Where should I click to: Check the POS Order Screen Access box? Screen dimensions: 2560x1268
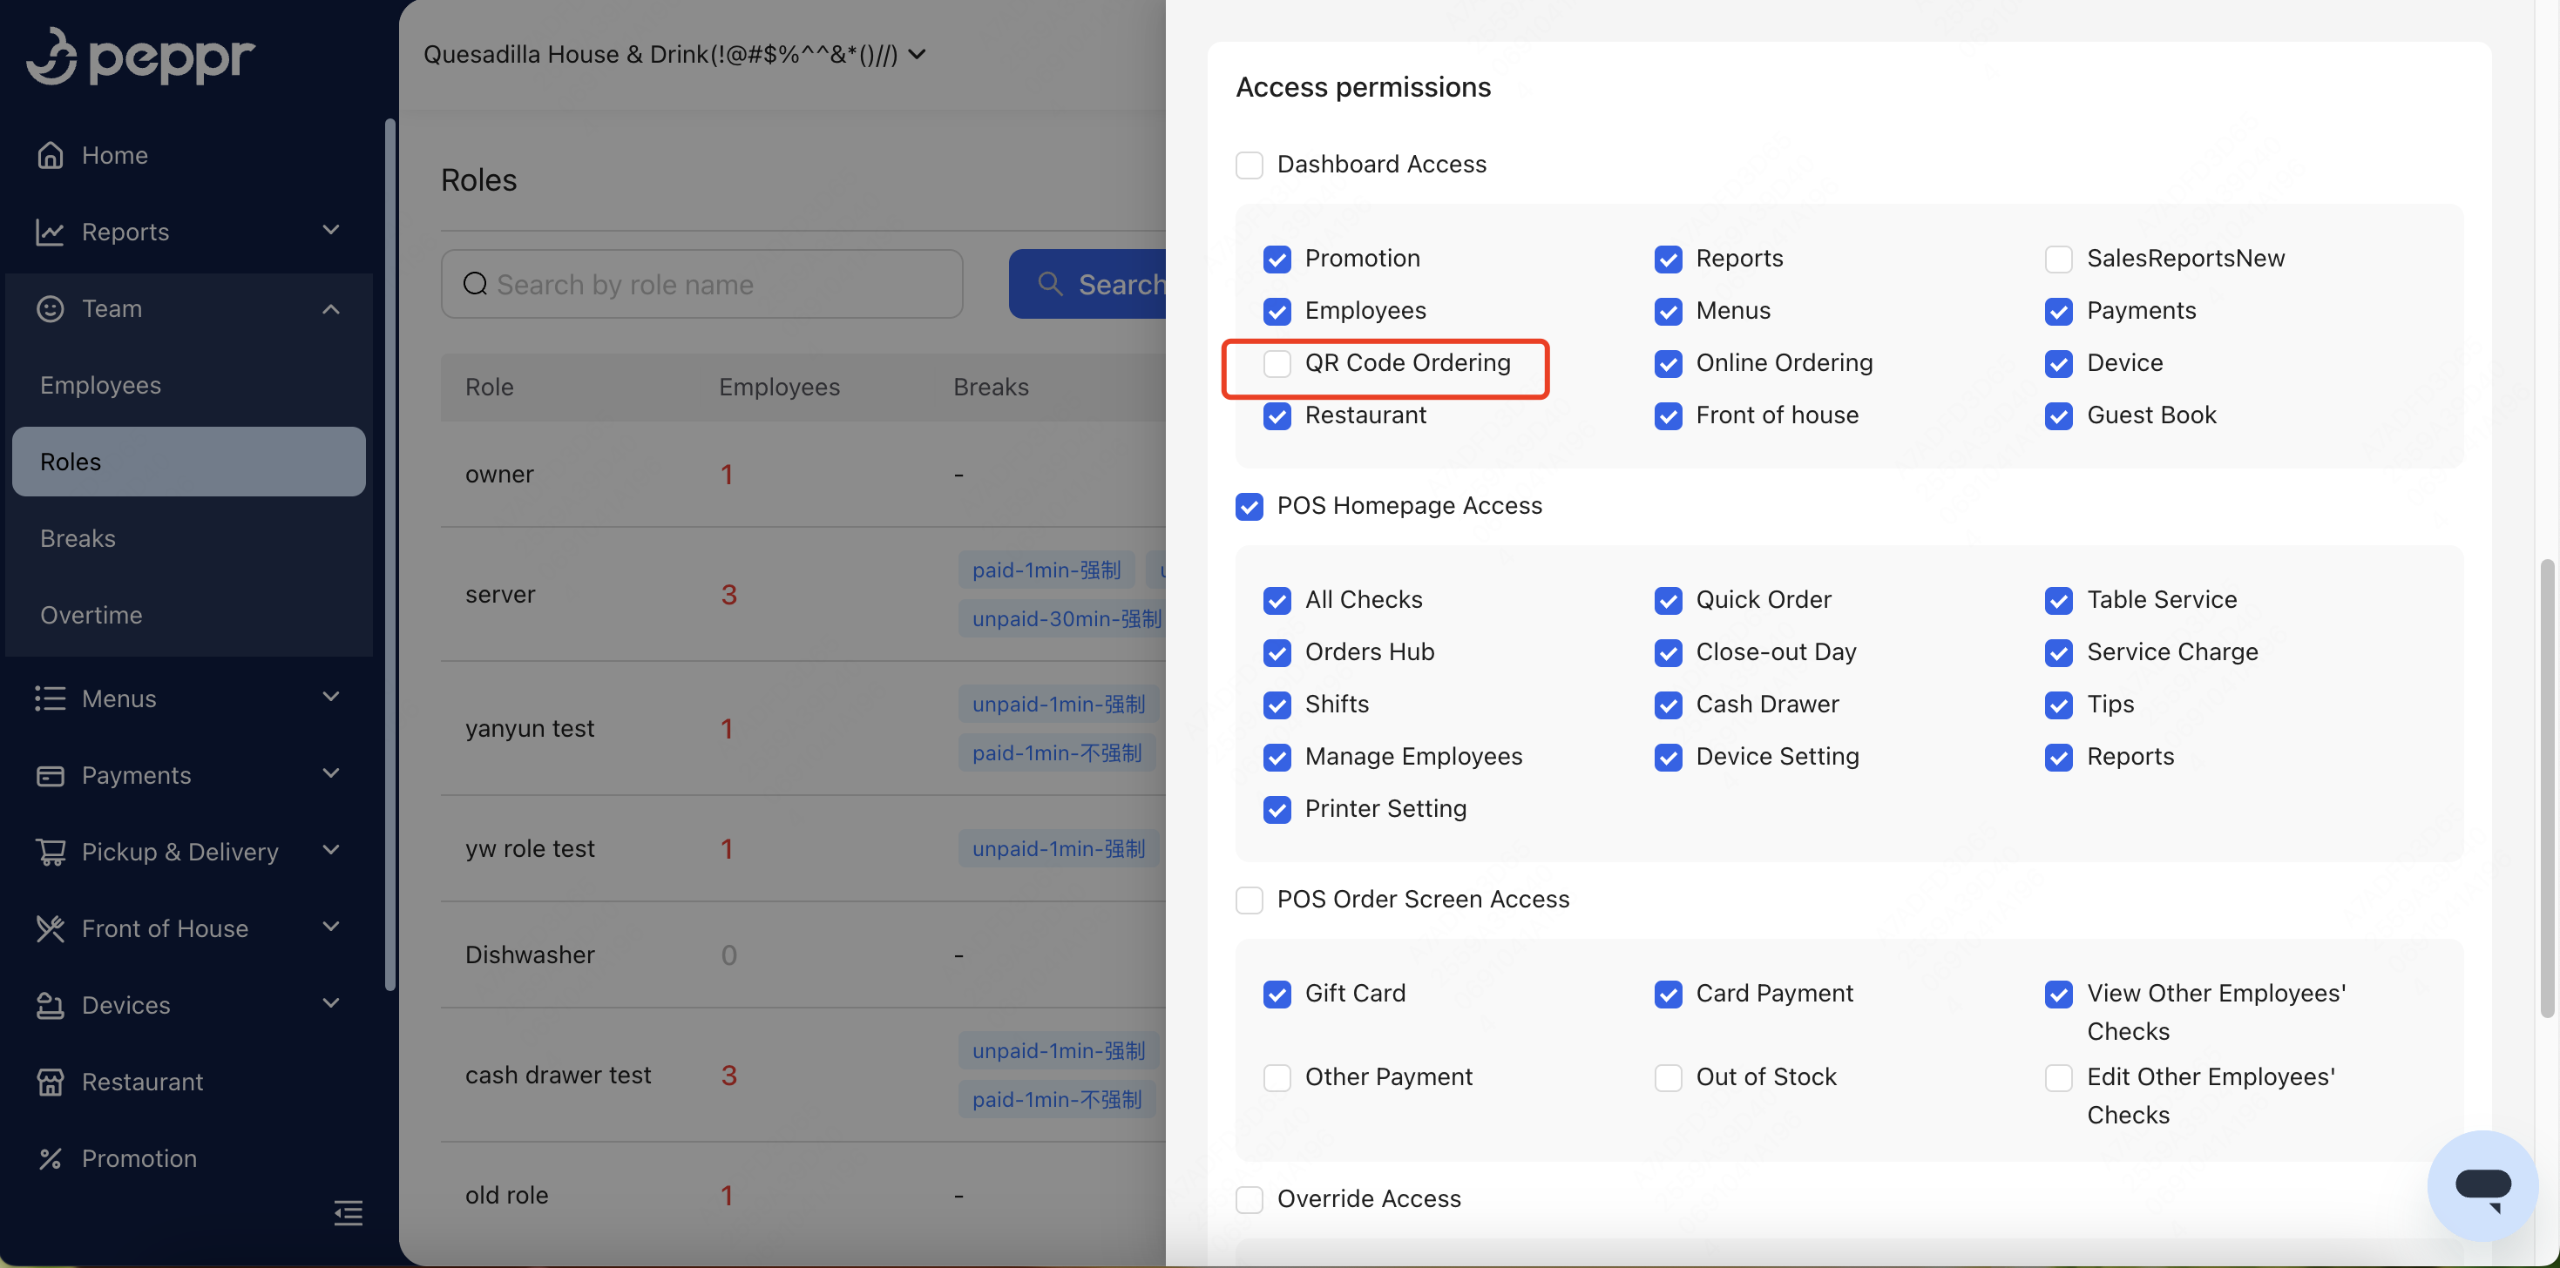coord(1250,900)
